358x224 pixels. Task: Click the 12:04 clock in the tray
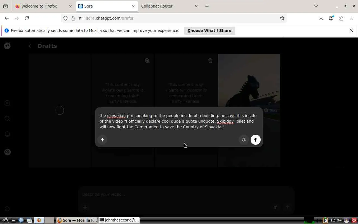[x=336, y=220]
